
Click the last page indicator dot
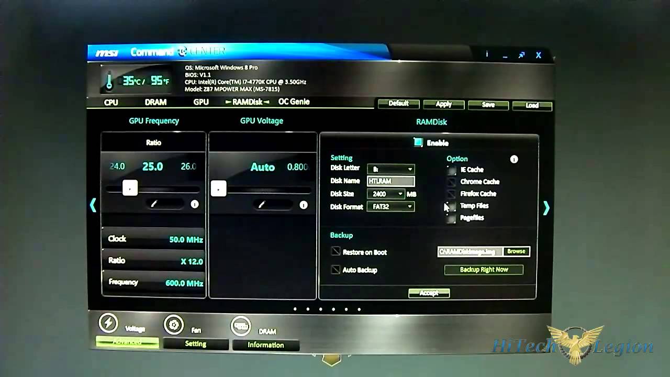[x=359, y=309]
